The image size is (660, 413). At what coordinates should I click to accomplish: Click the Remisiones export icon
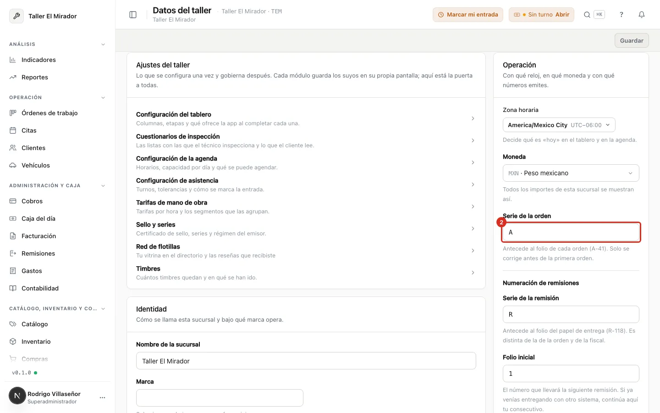coord(13,253)
